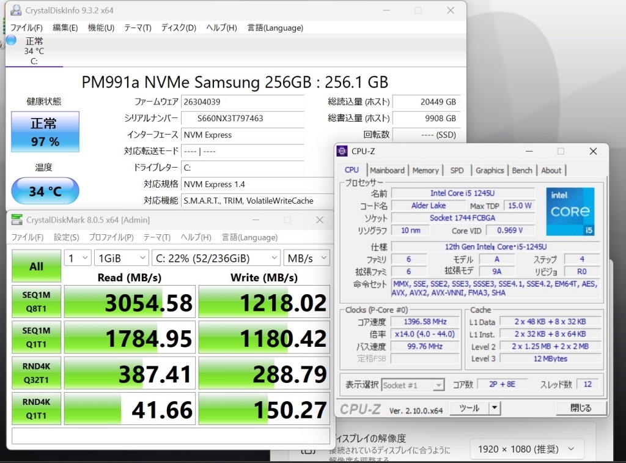
Task: Click the Intel Core i5 1245U name field
Action: (463, 193)
